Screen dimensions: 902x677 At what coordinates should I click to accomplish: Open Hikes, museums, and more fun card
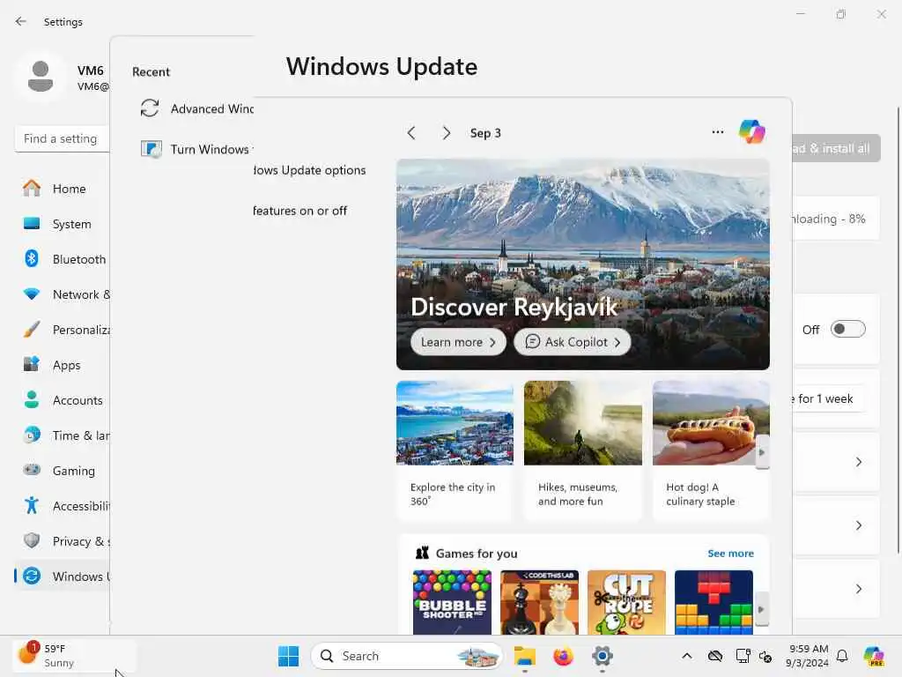pyautogui.click(x=583, y=450)
